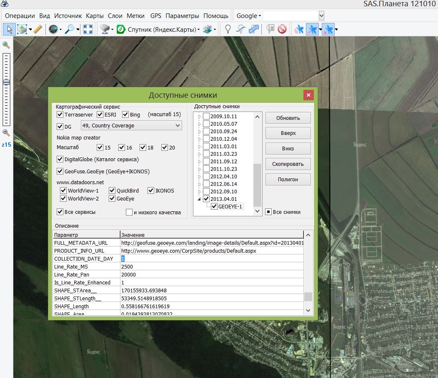
Task: Click the zoom out magnifier on left sidebar
Action: pyautogui.click(x=6, y=133)
